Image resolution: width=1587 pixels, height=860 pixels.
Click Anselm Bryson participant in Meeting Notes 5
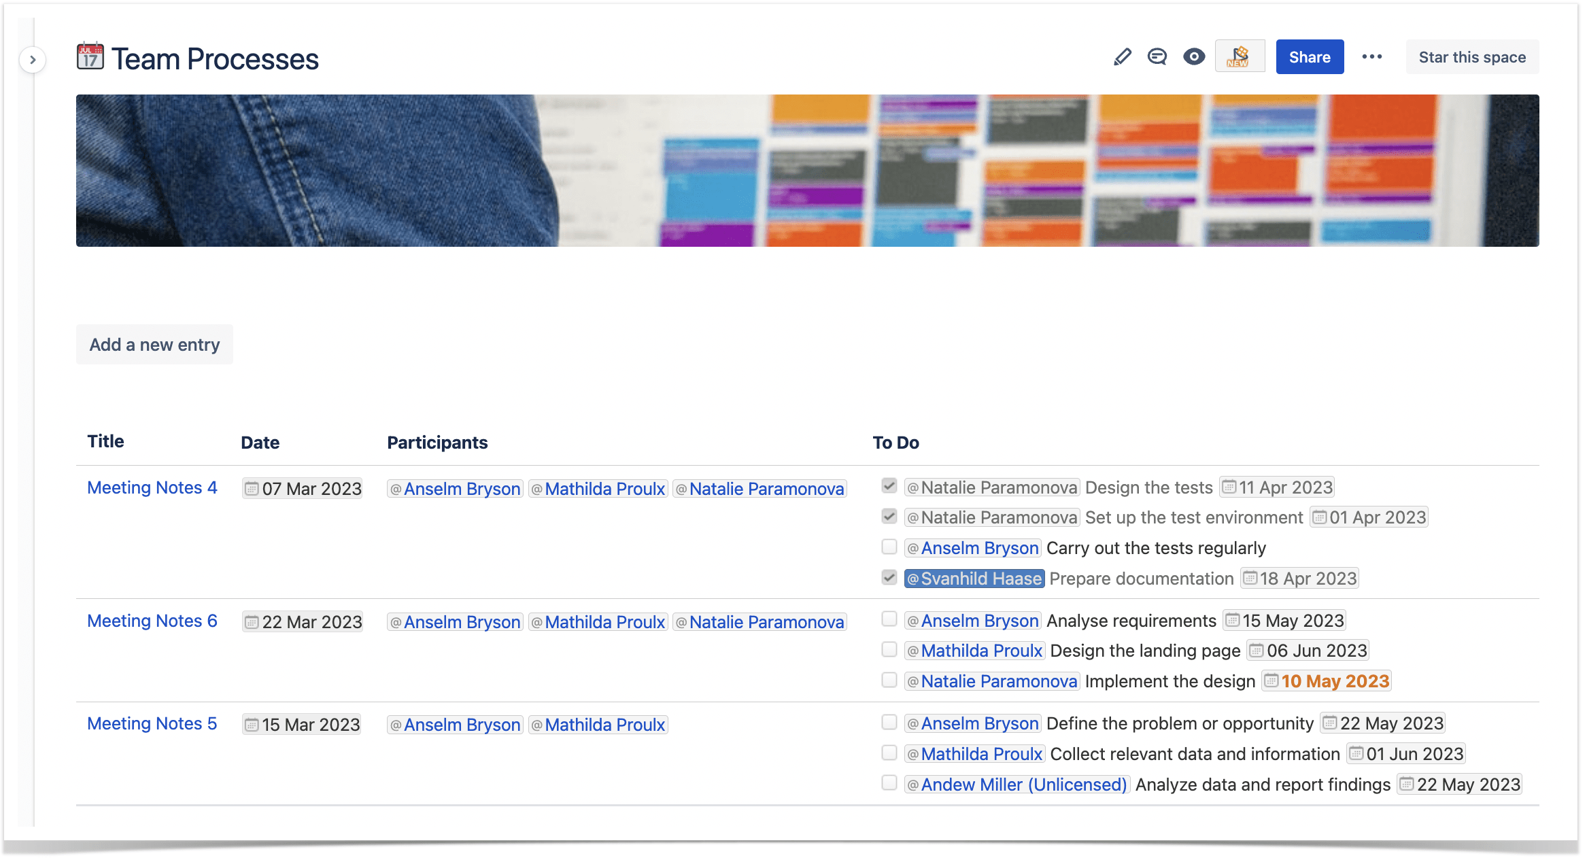pyautogui.click(x=456, y=725)
